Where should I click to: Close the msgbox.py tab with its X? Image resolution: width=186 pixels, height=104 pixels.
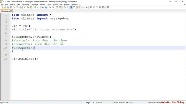(11, 11)
